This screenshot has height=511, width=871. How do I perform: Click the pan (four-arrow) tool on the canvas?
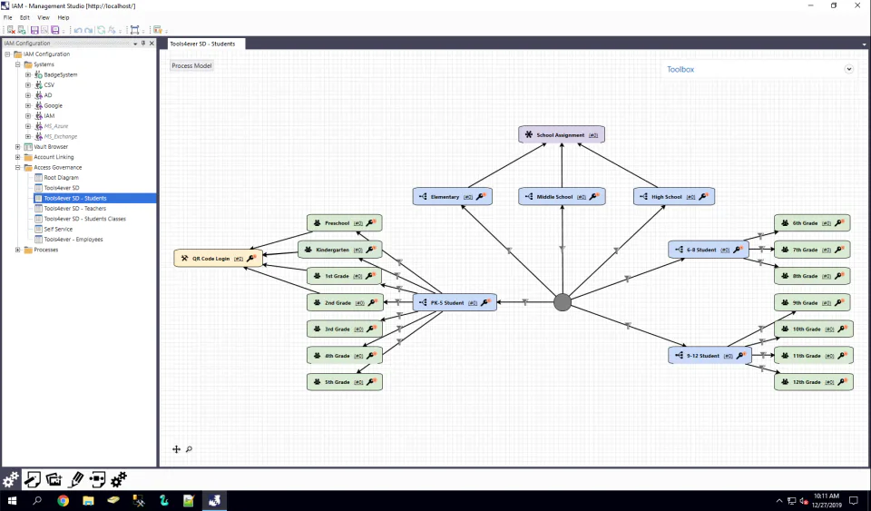pyautogui.click(x=176, y=449)
